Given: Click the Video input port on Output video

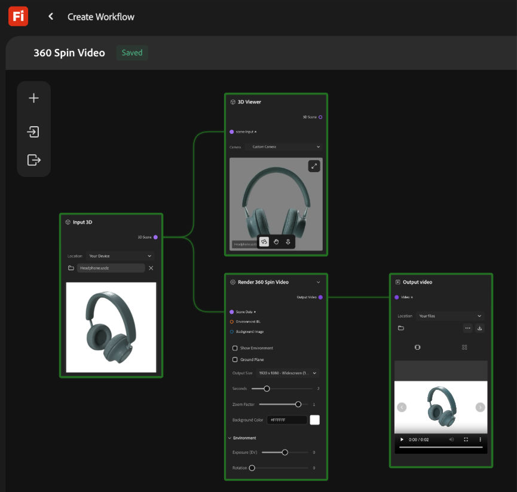Looking at the screenshot, I should click(x=396, y=297).
